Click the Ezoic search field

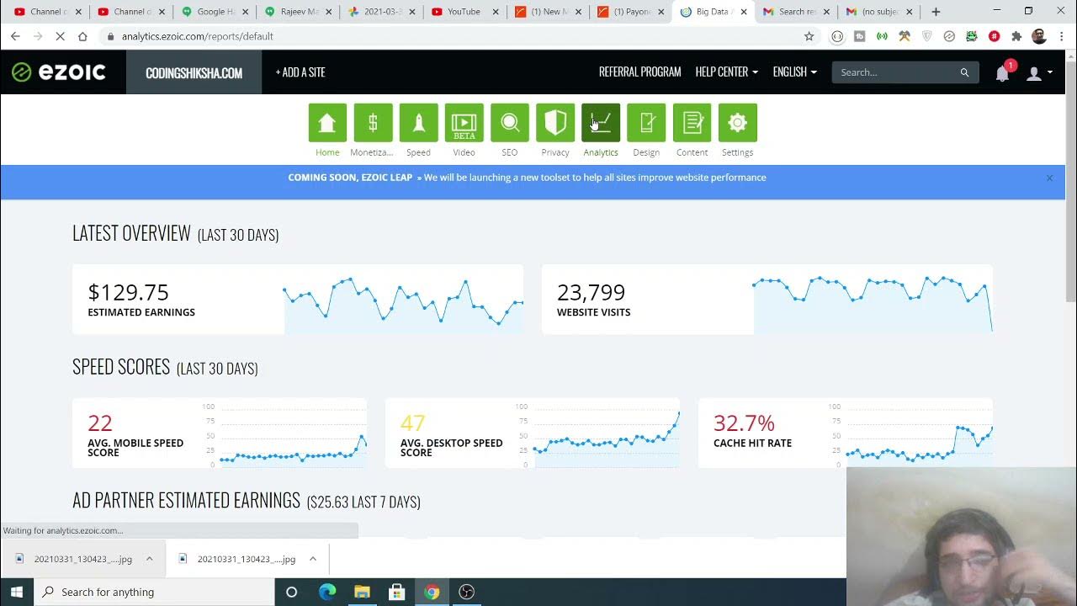pos(898,72)
